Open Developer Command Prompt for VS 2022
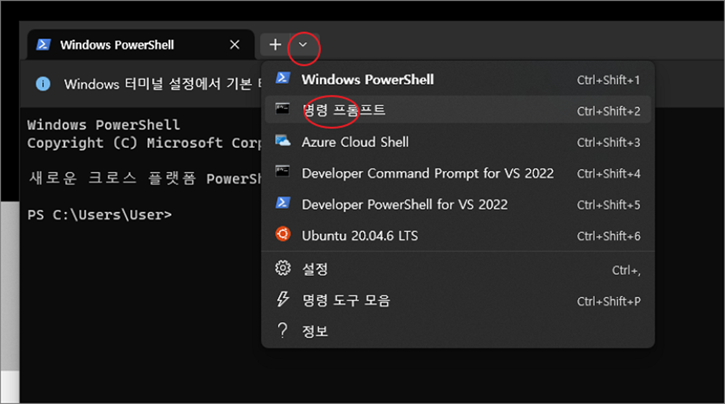This screenshot has width=725, height=404. pyautogui.click(x=458, y=173)
